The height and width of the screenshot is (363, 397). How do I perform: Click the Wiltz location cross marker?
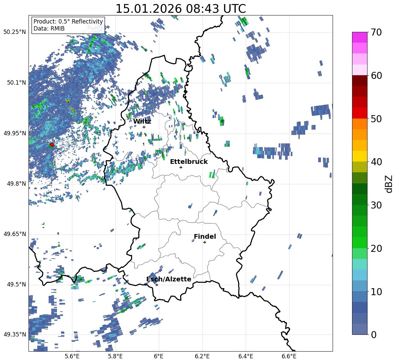pyautogui.click(x=144, y=127)
